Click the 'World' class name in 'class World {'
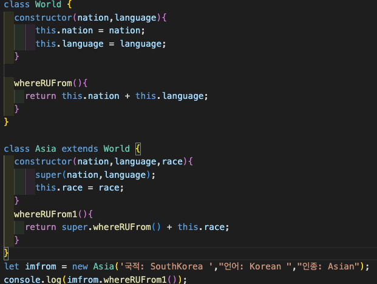The height and width of the screenshot is (284, 377). tap(48, 4)
